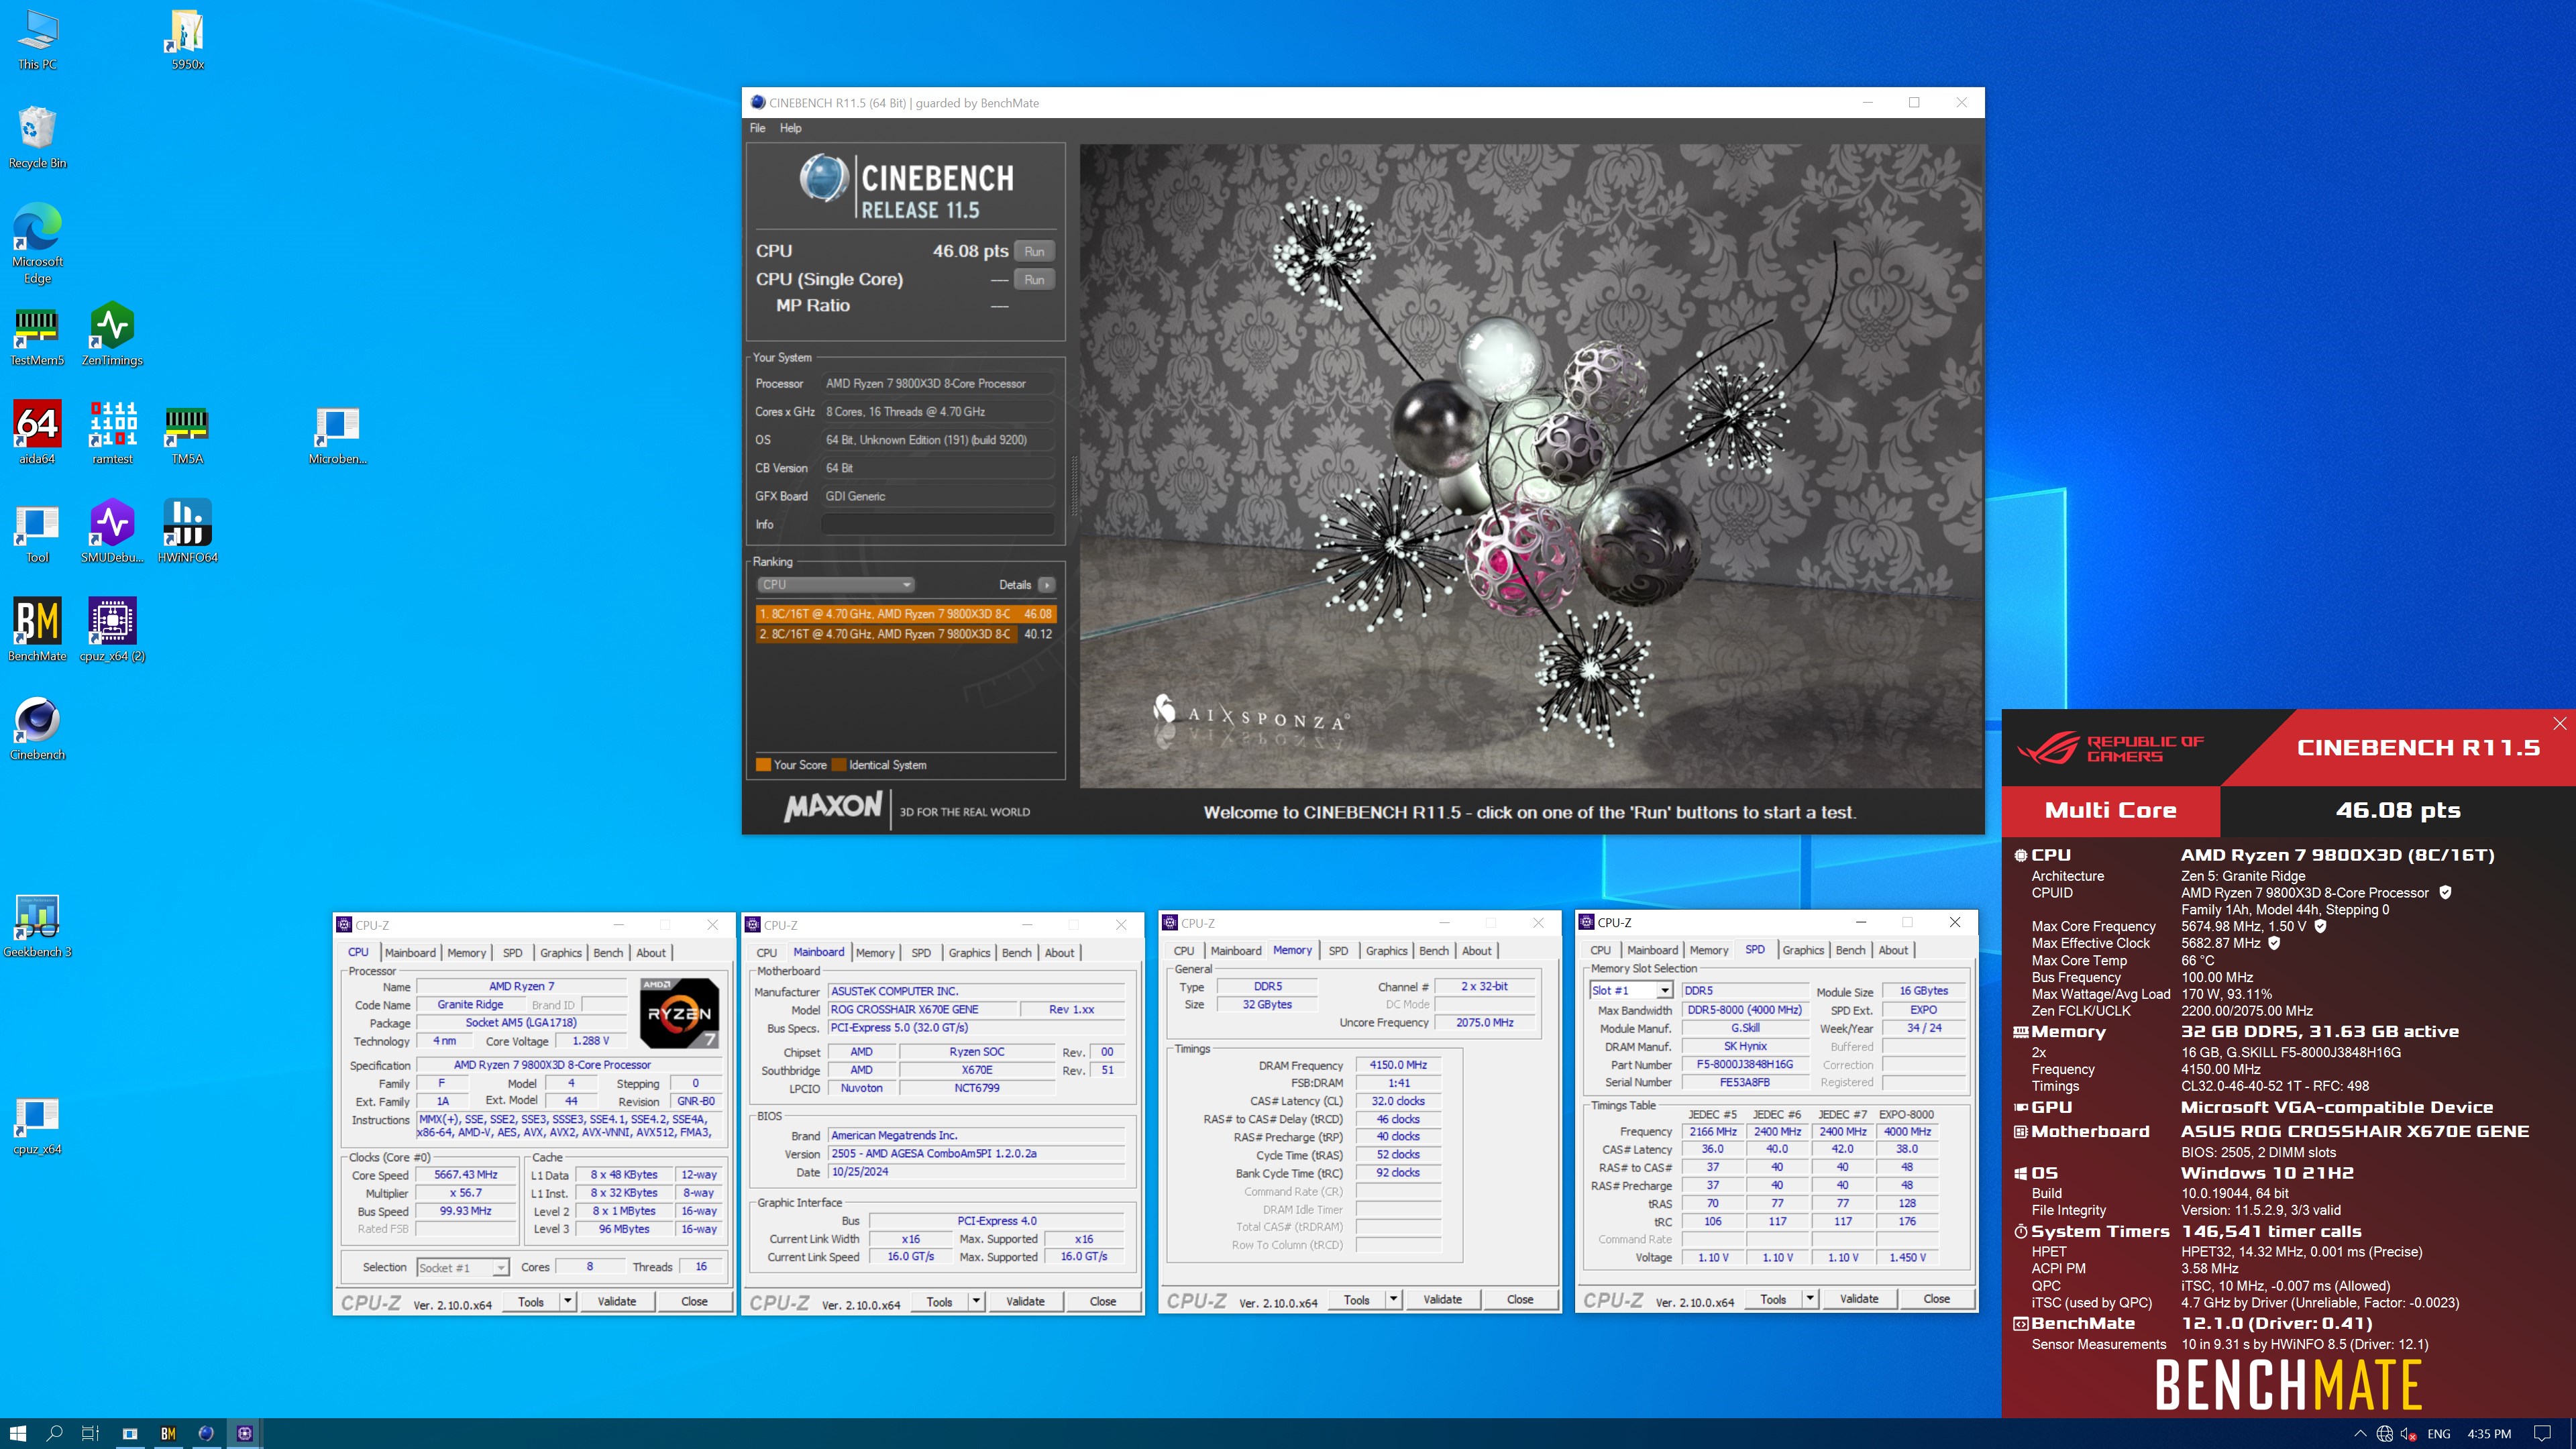
Task: Switch to Bench tab in first CPU-Z
Action: click(x=607, y=952)
